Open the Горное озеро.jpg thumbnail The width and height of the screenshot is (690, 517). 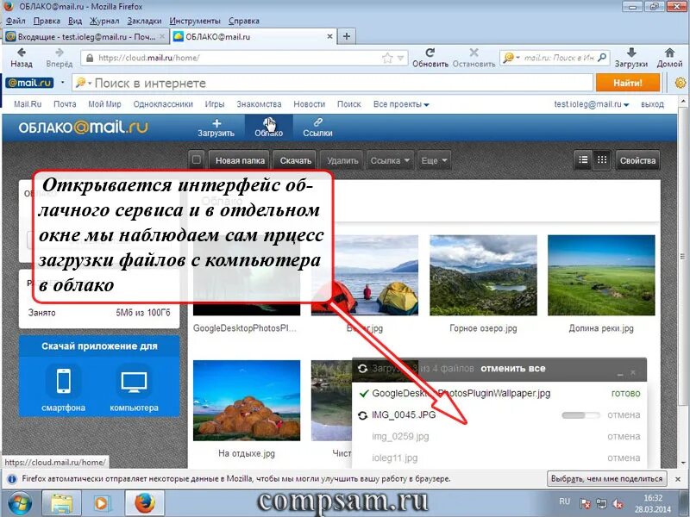pos(483,275)
